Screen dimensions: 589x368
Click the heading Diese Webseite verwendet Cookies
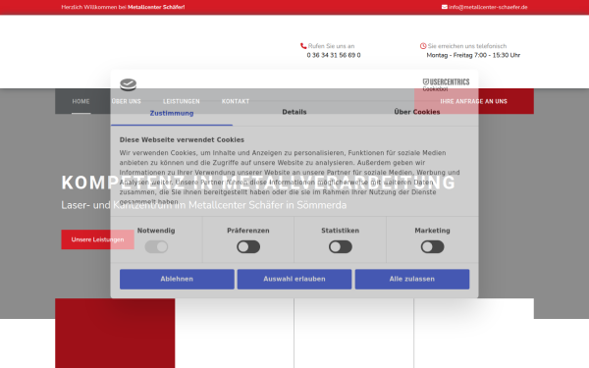(182, 139)
